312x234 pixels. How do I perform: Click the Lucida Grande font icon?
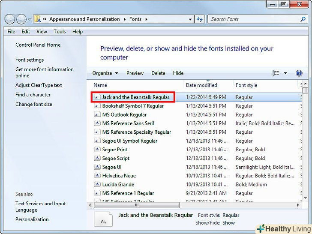97,184
